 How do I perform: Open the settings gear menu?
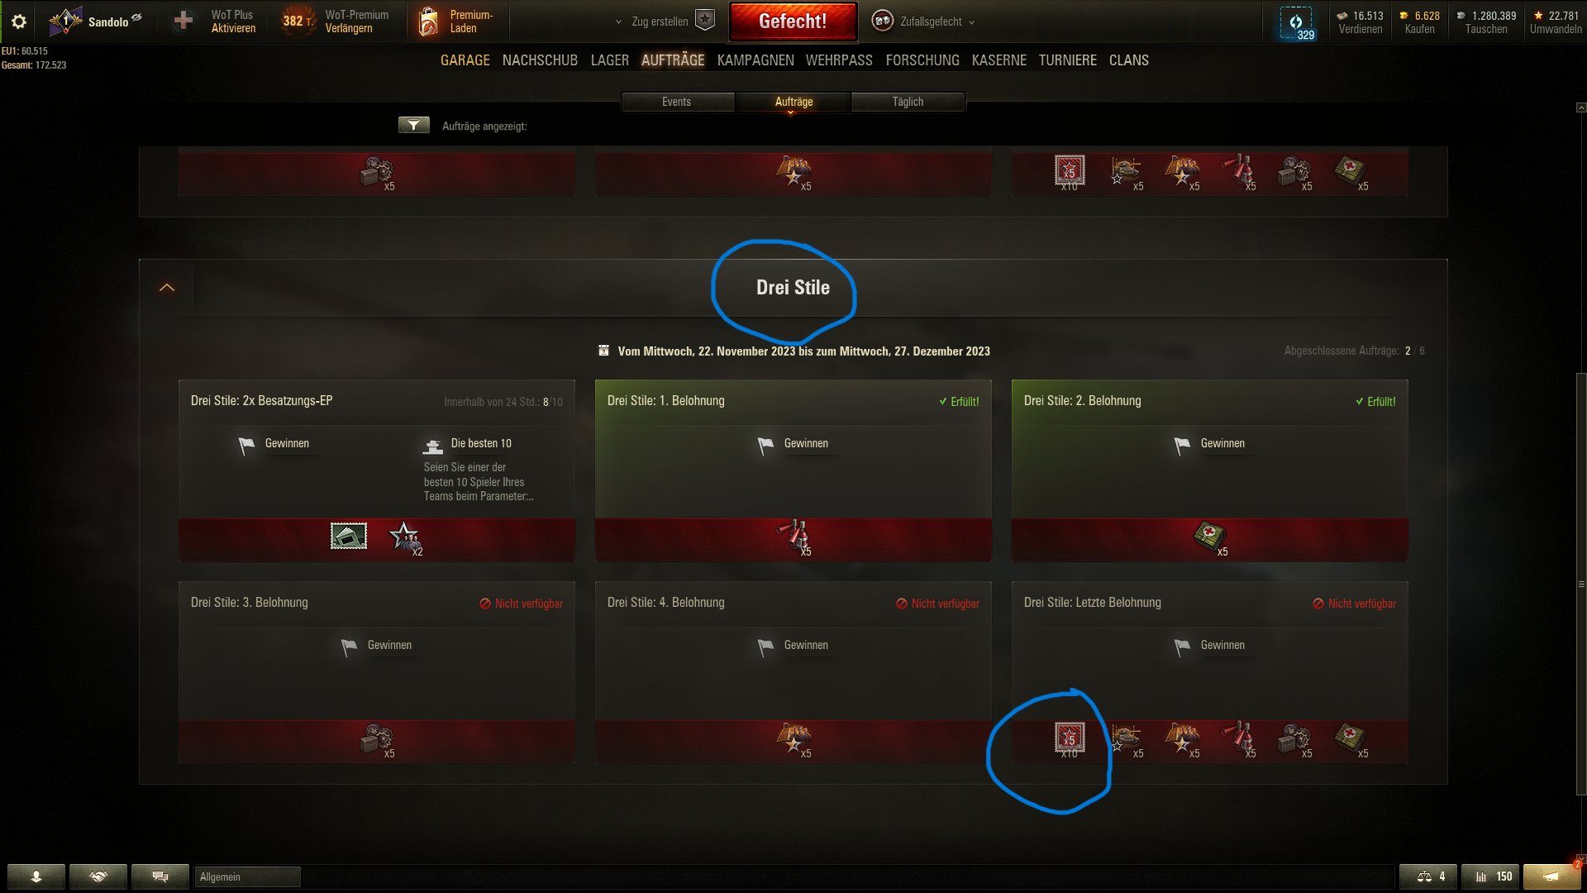[18, 21]
